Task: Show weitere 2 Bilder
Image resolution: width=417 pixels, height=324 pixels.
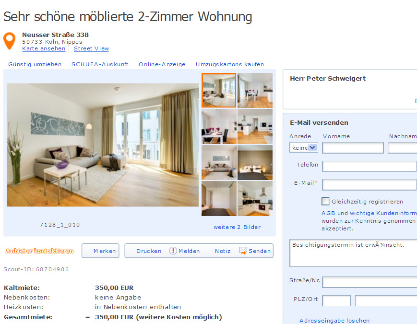Action: tap(237, 227)
